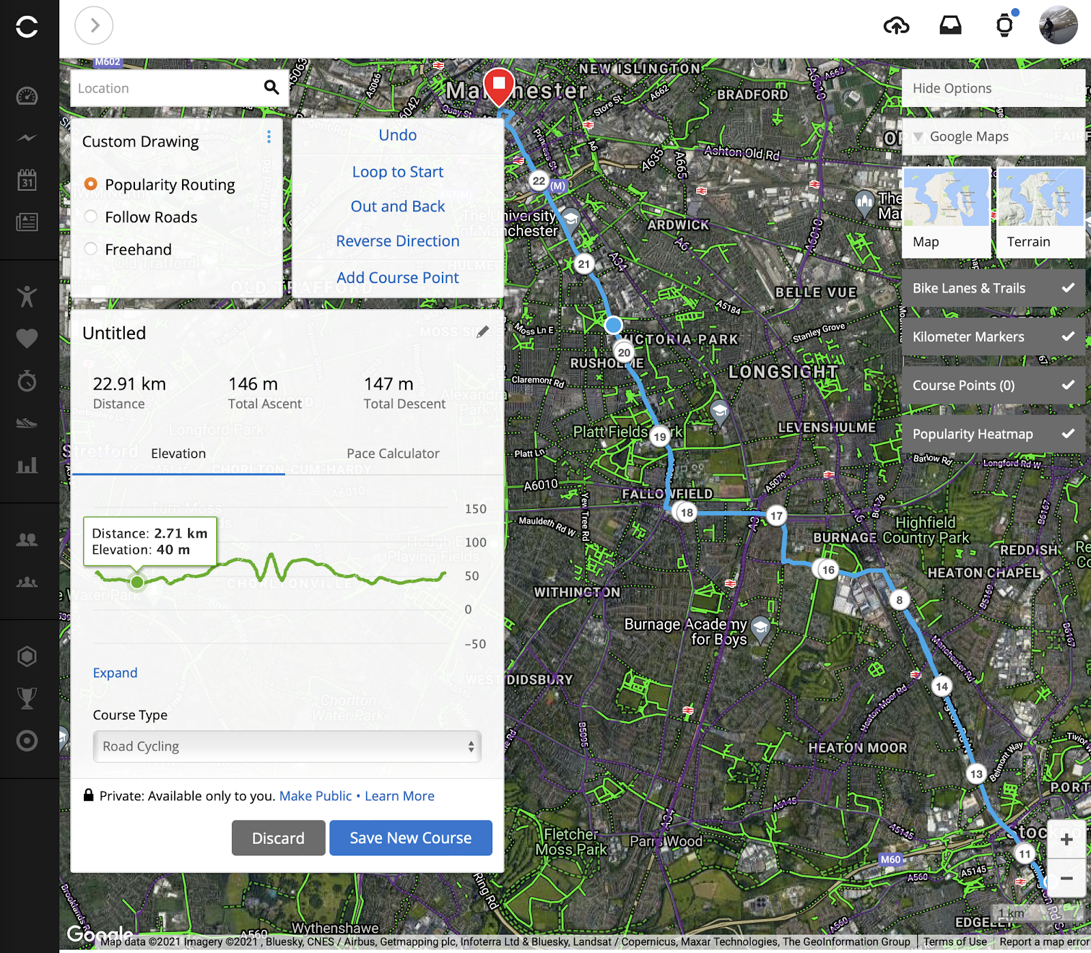Click the Learn More link
Image resolution: width=1091 pixels, height=953 pixels.
click(x=400, y=796)
